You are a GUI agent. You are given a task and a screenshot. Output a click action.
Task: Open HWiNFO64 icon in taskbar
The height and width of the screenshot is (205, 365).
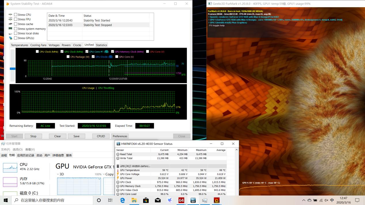[193, 200]
